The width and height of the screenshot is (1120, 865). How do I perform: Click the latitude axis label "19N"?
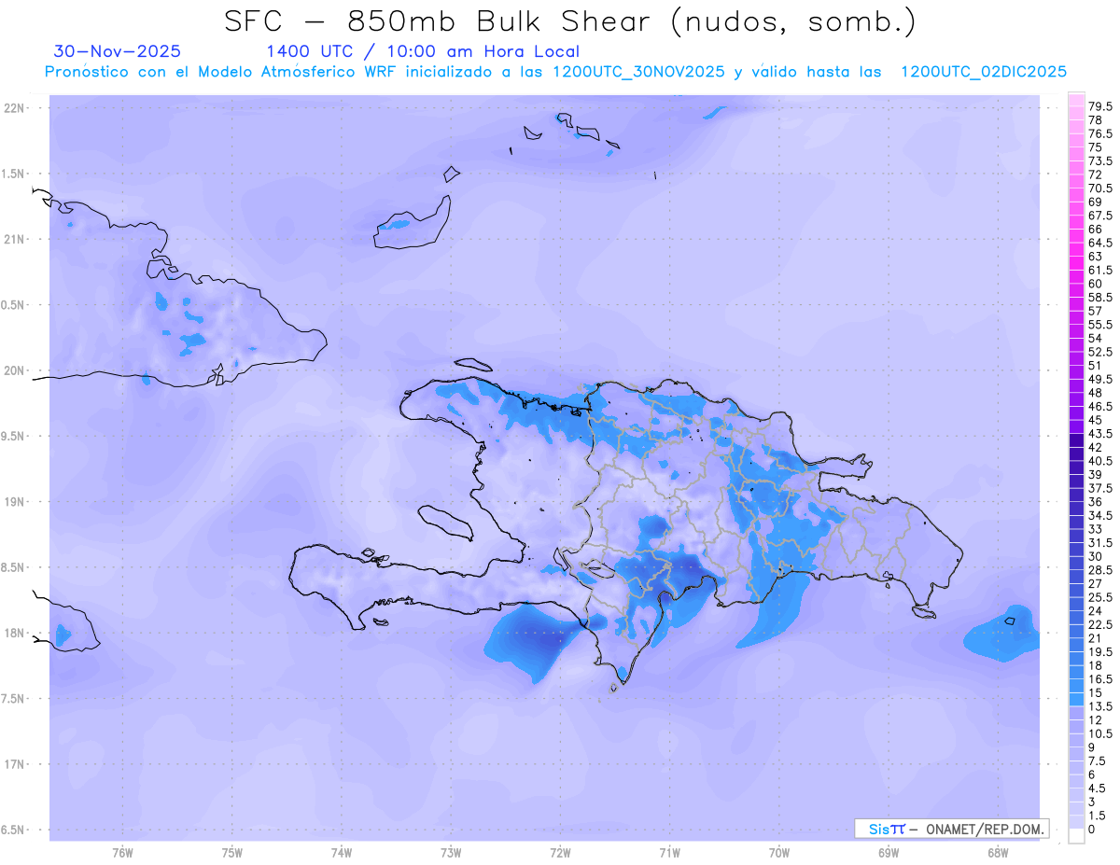pos(16,502)
